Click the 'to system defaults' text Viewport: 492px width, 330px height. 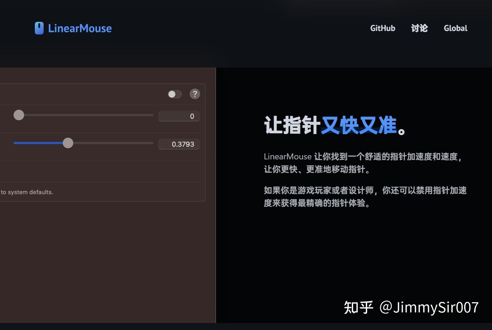(26, 192)
